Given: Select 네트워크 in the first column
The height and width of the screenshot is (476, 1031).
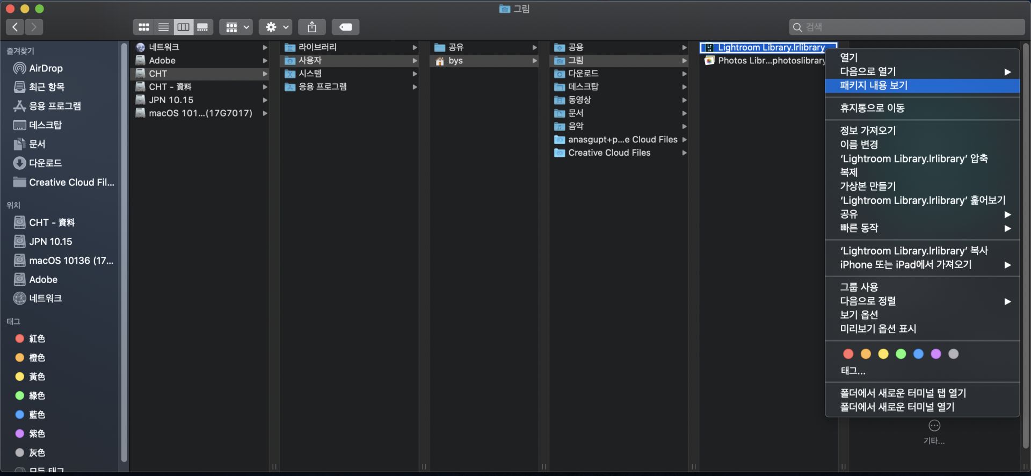Looking at the screenshot, I should 200,47.
